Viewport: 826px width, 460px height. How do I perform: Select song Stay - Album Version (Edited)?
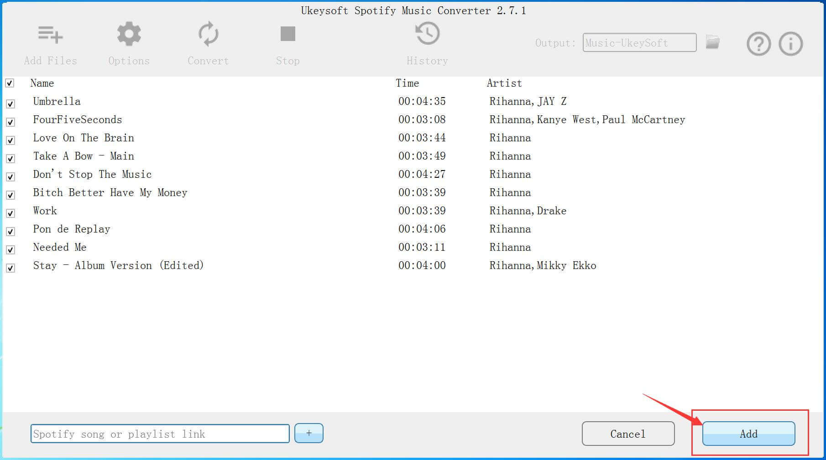[118, 265]
